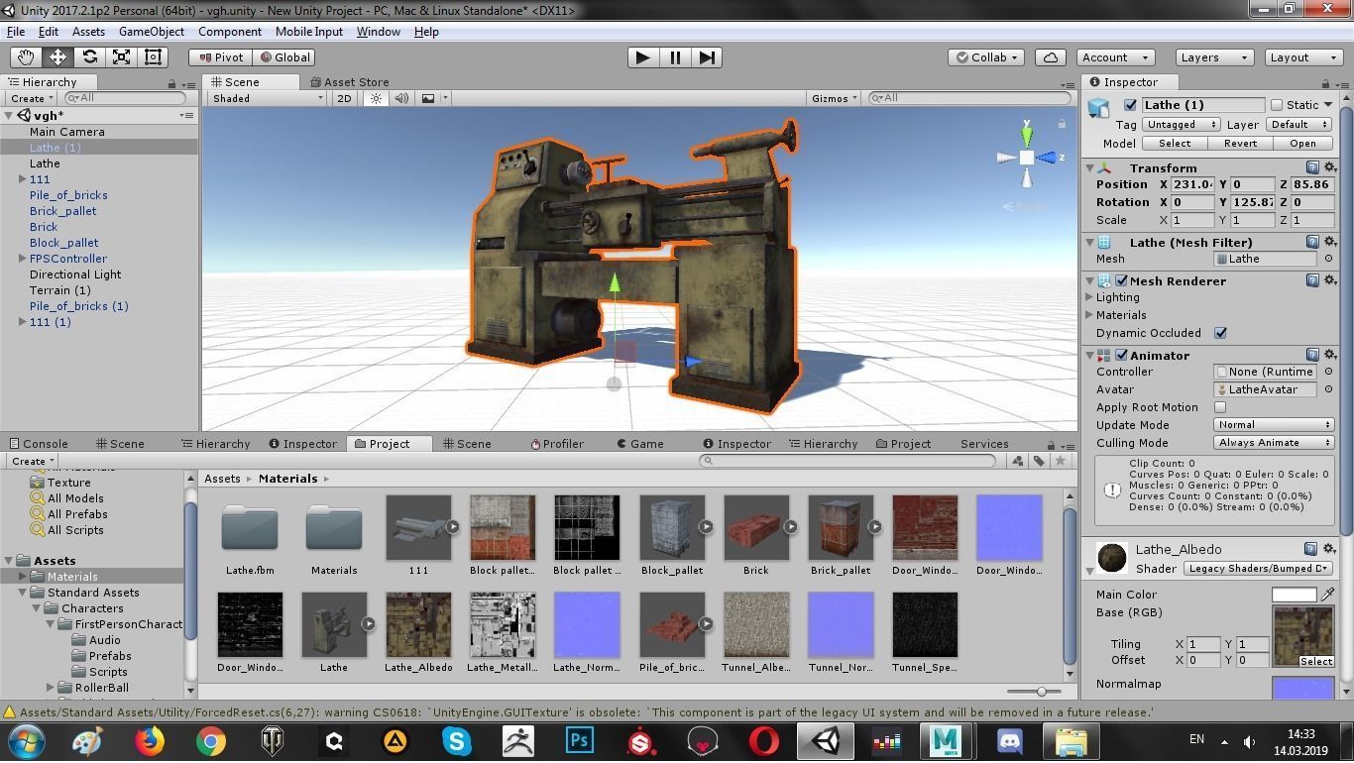Select the Rotate tool in toolbar

tap(89, 57)
